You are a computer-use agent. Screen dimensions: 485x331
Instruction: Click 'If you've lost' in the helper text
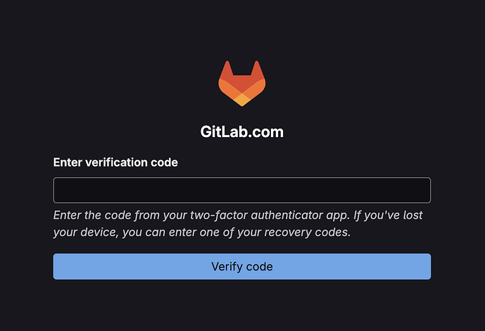point(388,215)
